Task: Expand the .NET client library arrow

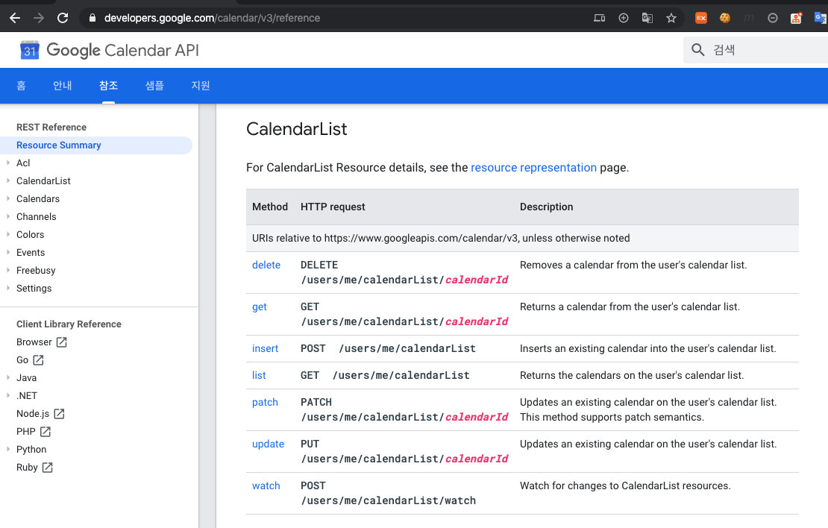Action: (x=8, y=395)
